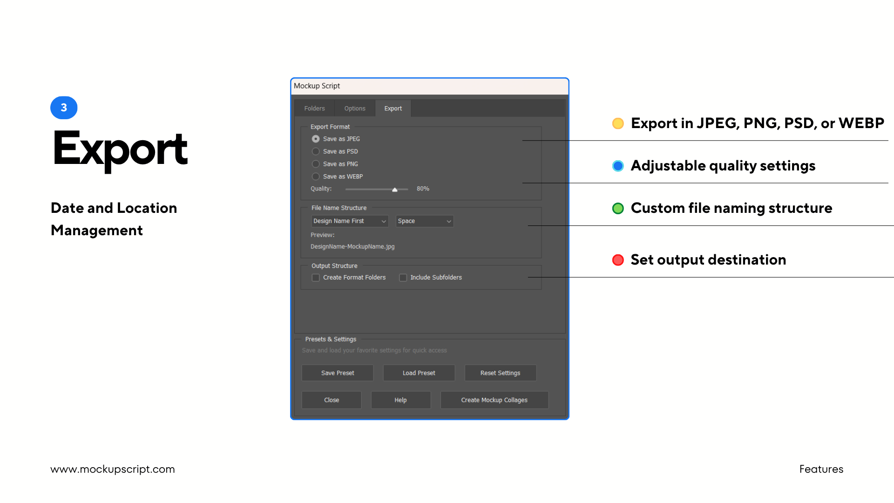Enable Include Subfolders
894x503 pixels.
pos(403,277)
